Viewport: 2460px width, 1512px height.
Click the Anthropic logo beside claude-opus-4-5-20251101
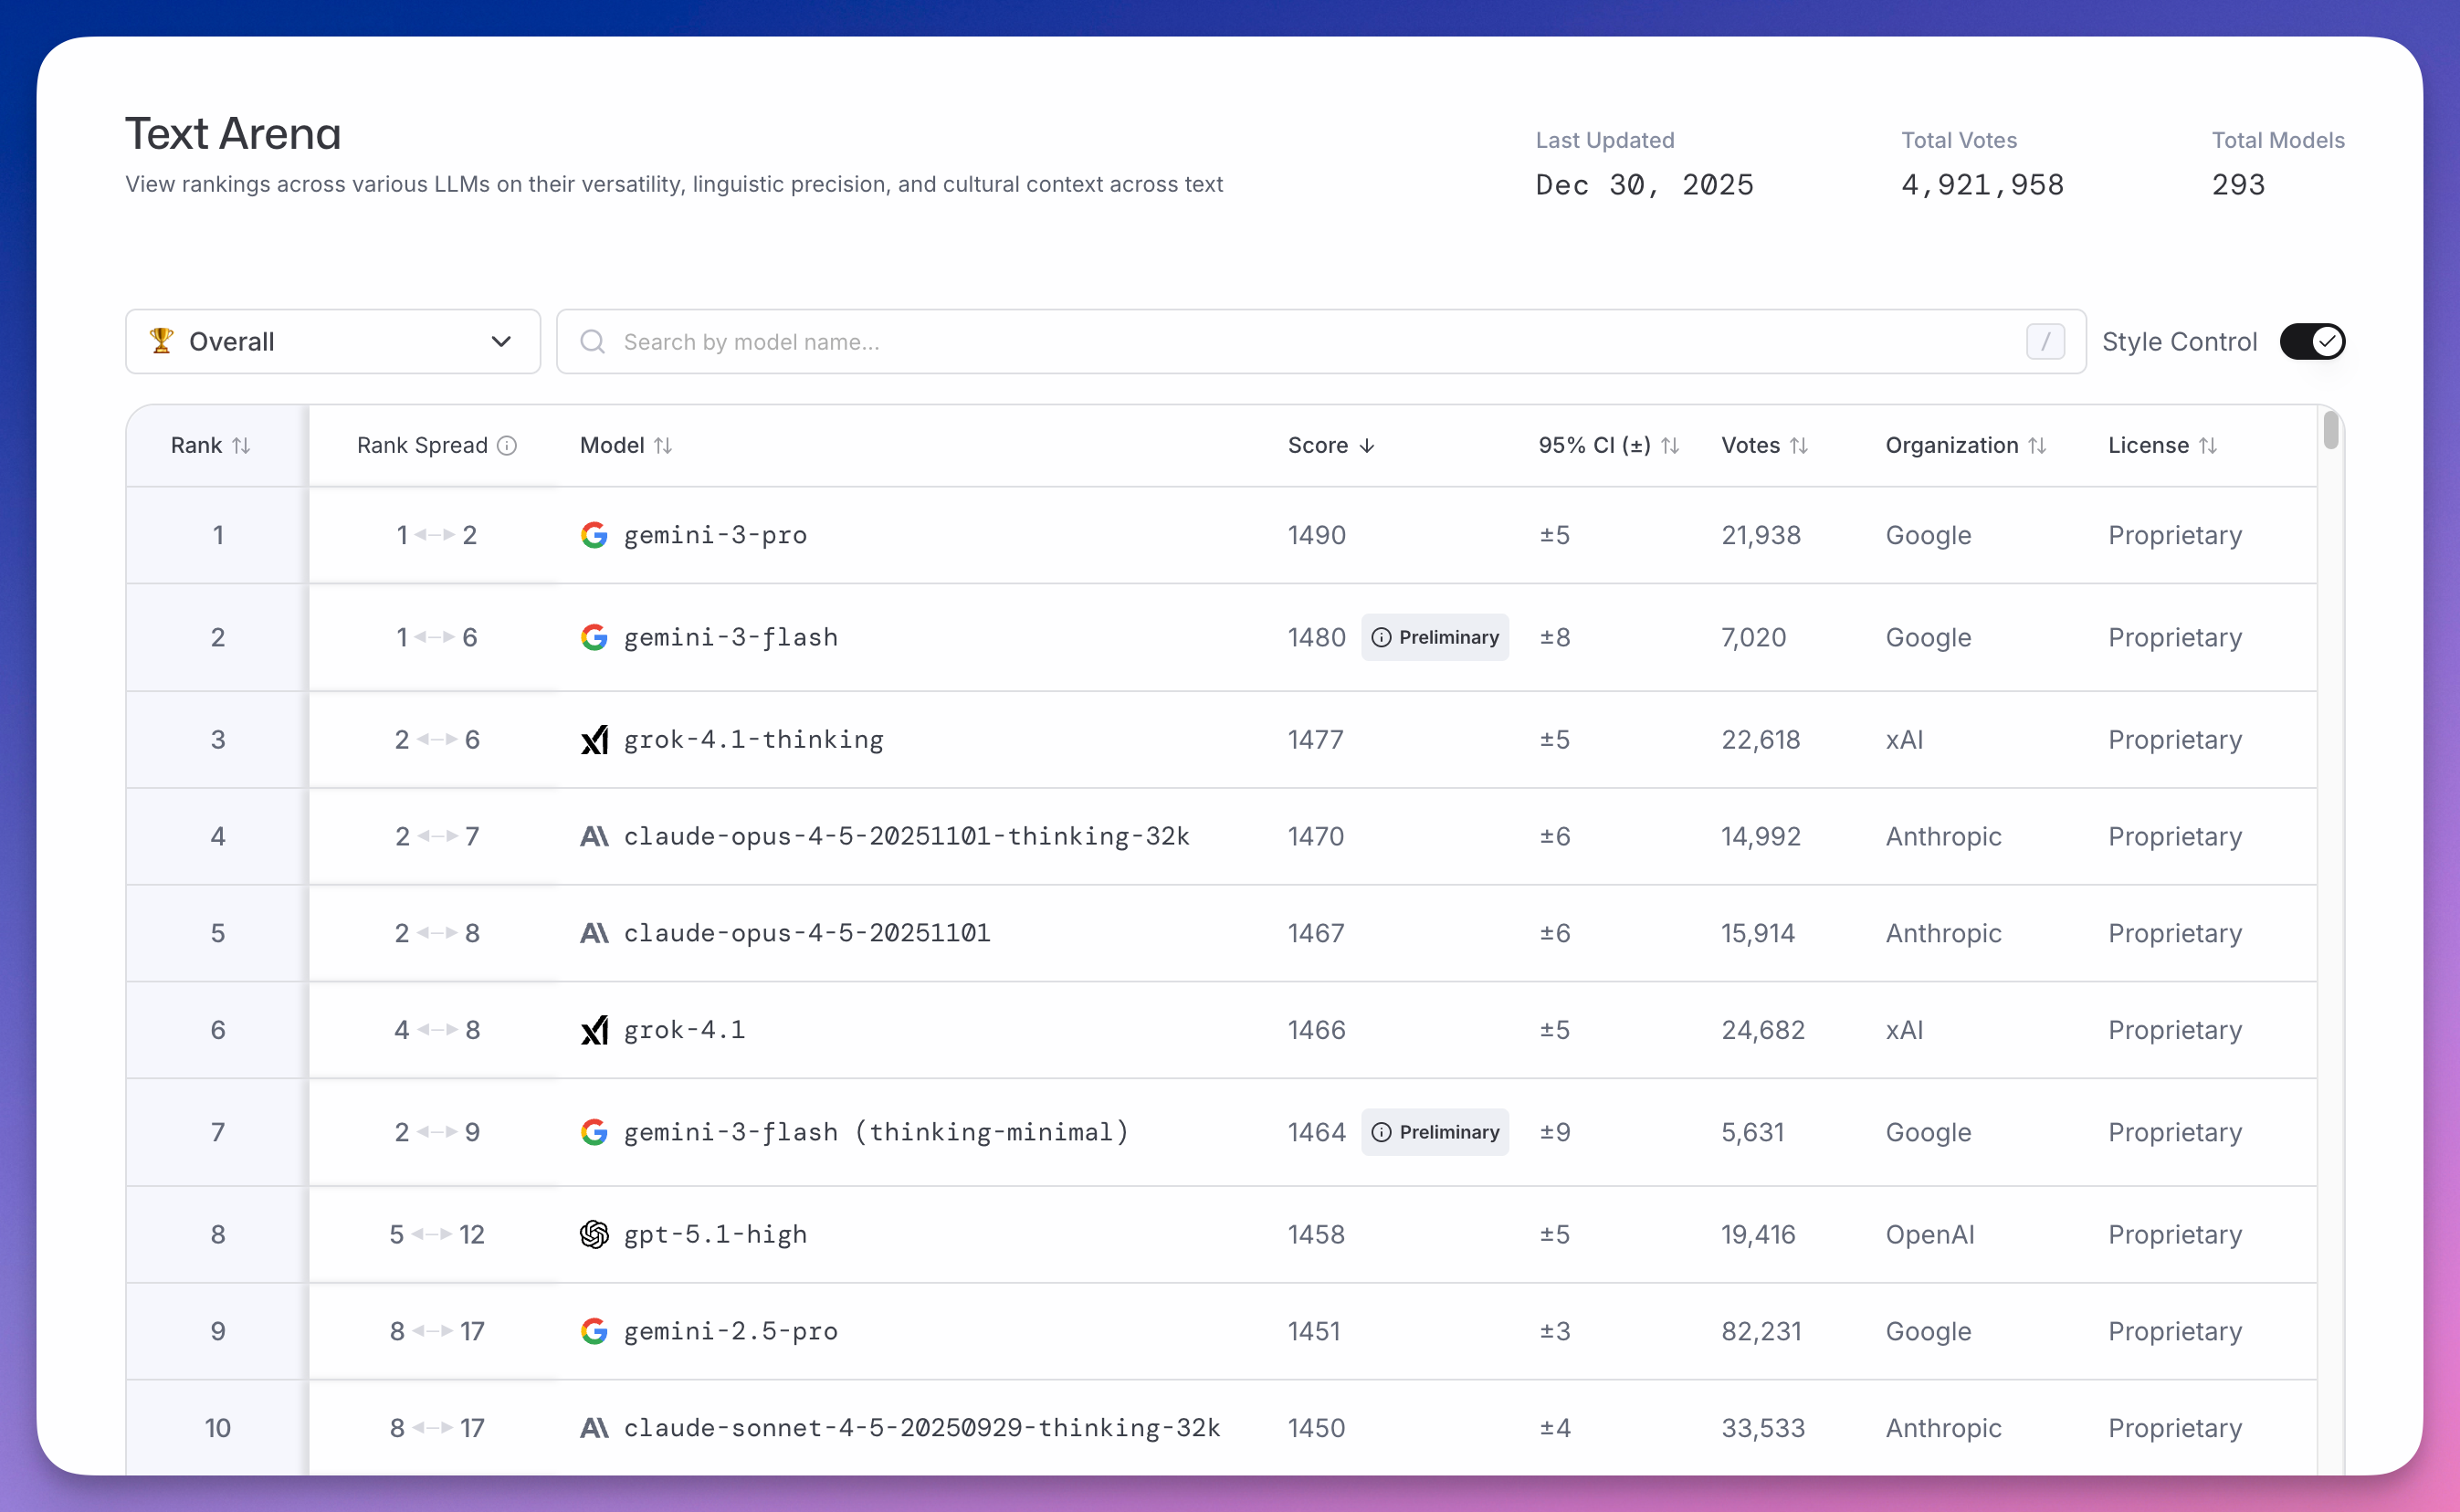pos(594,933)
